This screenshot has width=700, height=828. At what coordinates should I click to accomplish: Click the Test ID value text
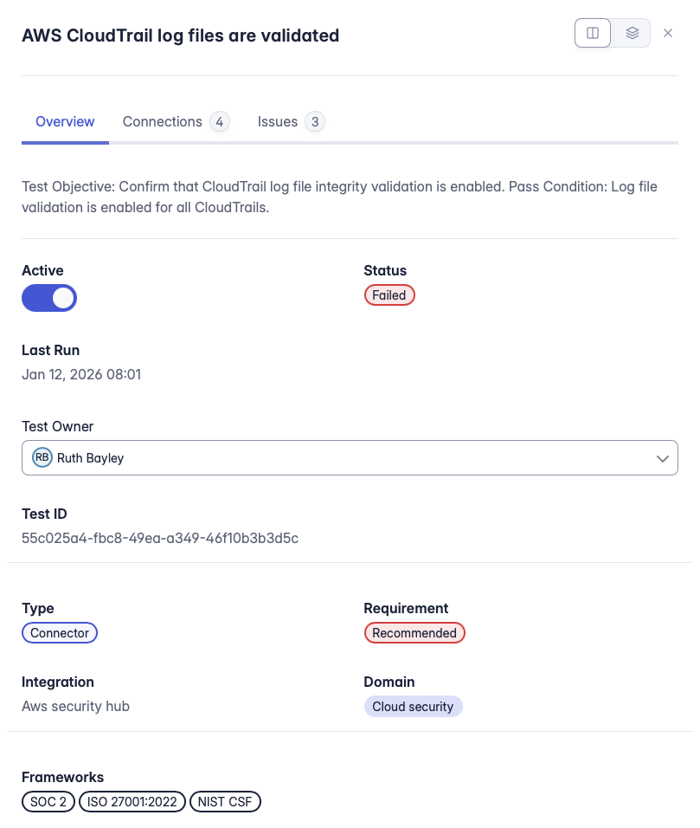160,538
